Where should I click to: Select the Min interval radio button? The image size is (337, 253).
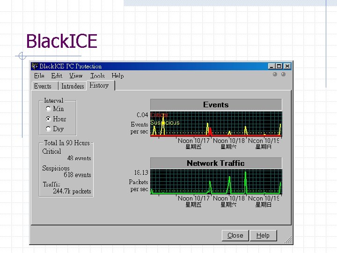48,109
